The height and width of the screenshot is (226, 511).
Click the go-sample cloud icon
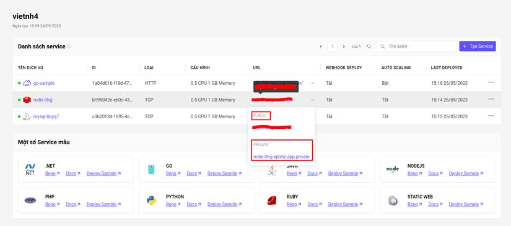27,83
